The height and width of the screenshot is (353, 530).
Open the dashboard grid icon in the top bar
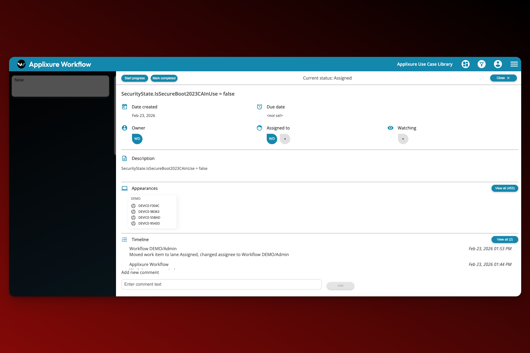click(x=465, y=64)
